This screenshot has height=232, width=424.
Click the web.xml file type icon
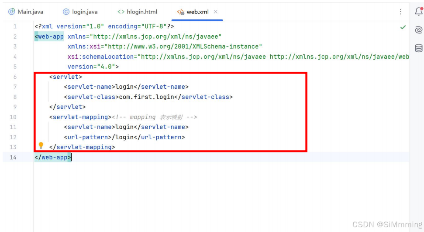click(181, 12)
